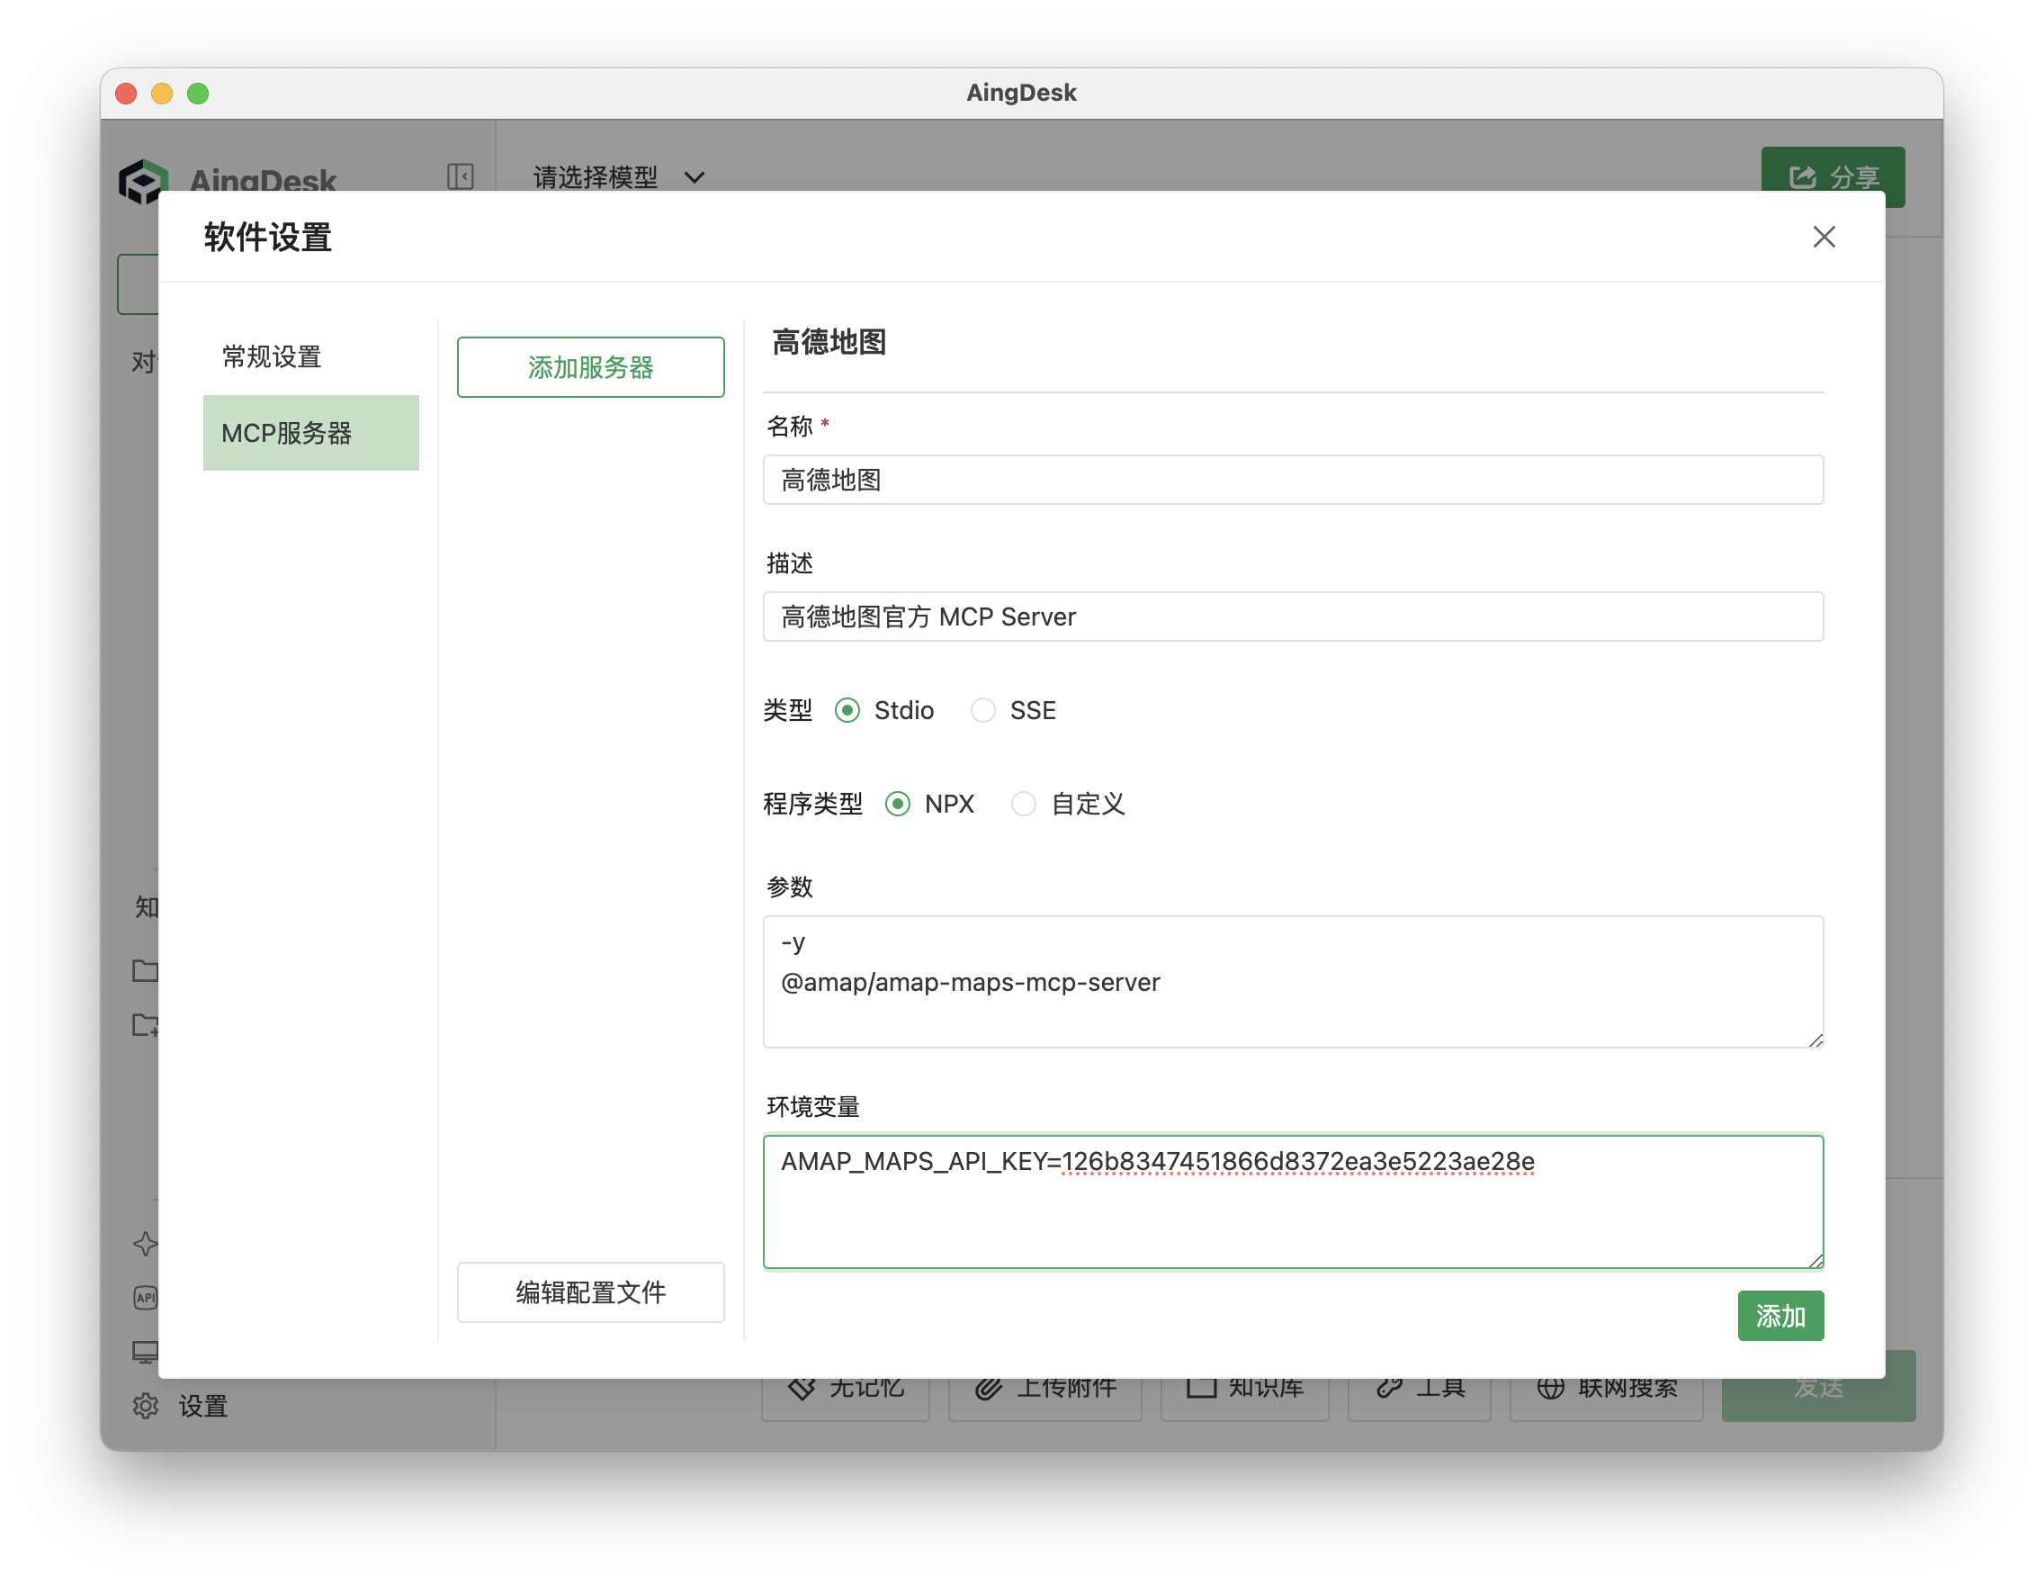Click the sidebar collapse icon
Viewport: 2044px width, 1584px height.
click(x=460, y=176)
